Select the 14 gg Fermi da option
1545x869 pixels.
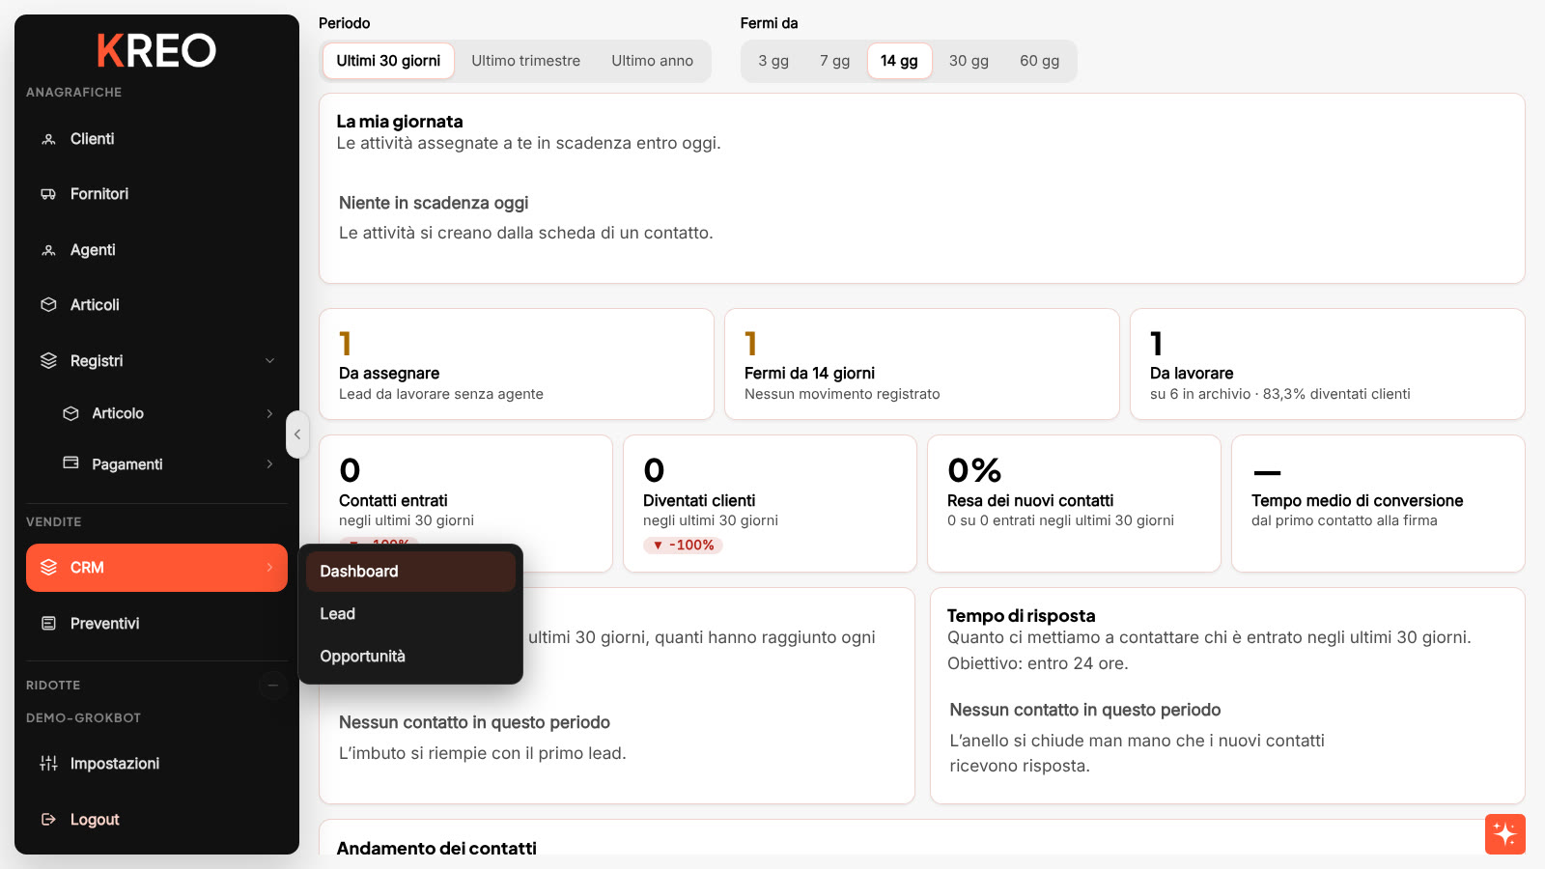coord(899,61)
